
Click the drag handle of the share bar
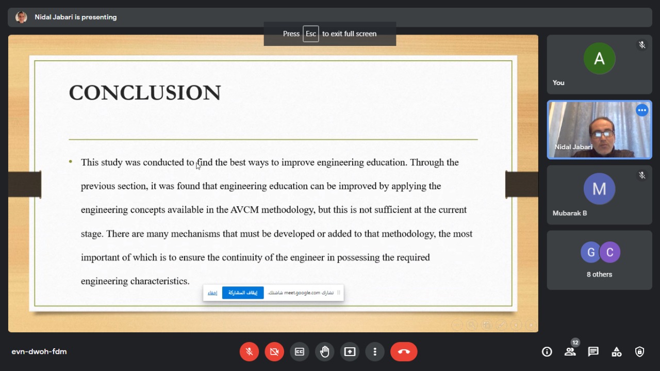(x=339, y=293)
